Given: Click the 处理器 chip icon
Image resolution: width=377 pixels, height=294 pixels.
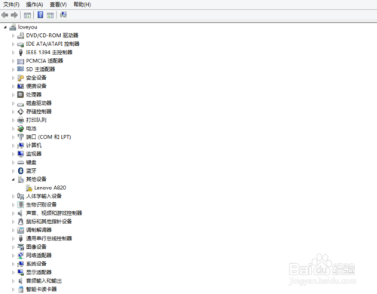Looking at the screenshot, I should [20, 95].
